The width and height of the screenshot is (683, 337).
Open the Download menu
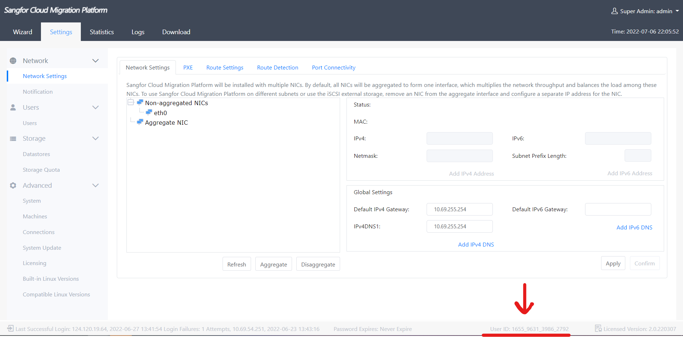176,32
